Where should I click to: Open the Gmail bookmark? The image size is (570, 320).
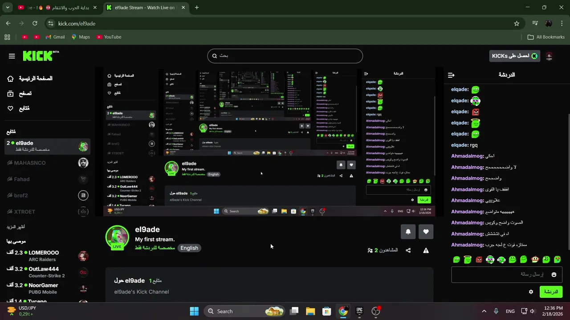tap(55, 37)
